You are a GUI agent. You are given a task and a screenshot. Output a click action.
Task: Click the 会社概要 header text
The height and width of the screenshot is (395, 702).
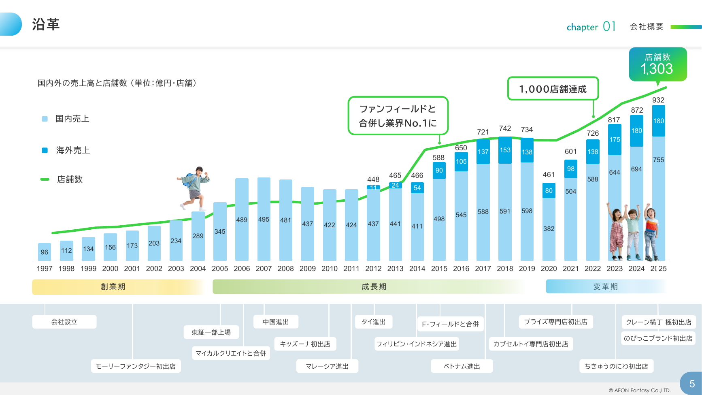[x=647, y=27]
